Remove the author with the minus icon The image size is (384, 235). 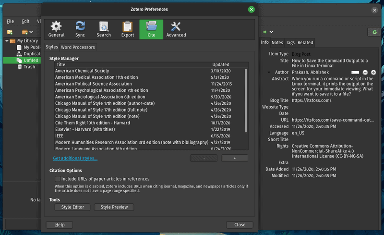365,72
